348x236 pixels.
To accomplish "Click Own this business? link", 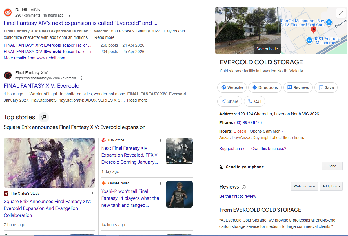I will [269, 149].
